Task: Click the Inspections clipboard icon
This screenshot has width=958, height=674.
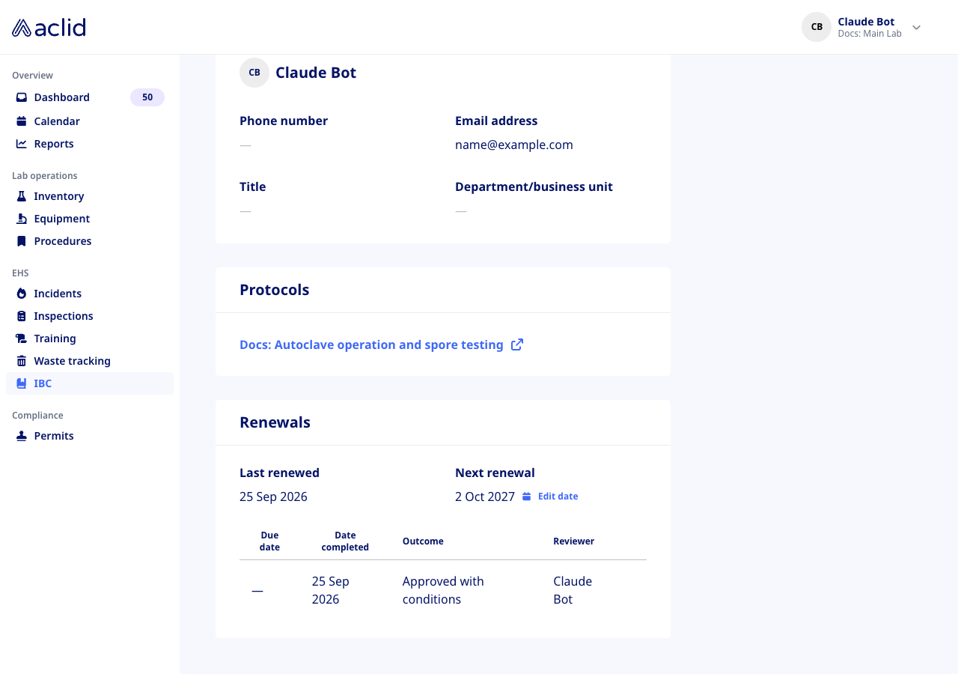Action: (22, 316)
